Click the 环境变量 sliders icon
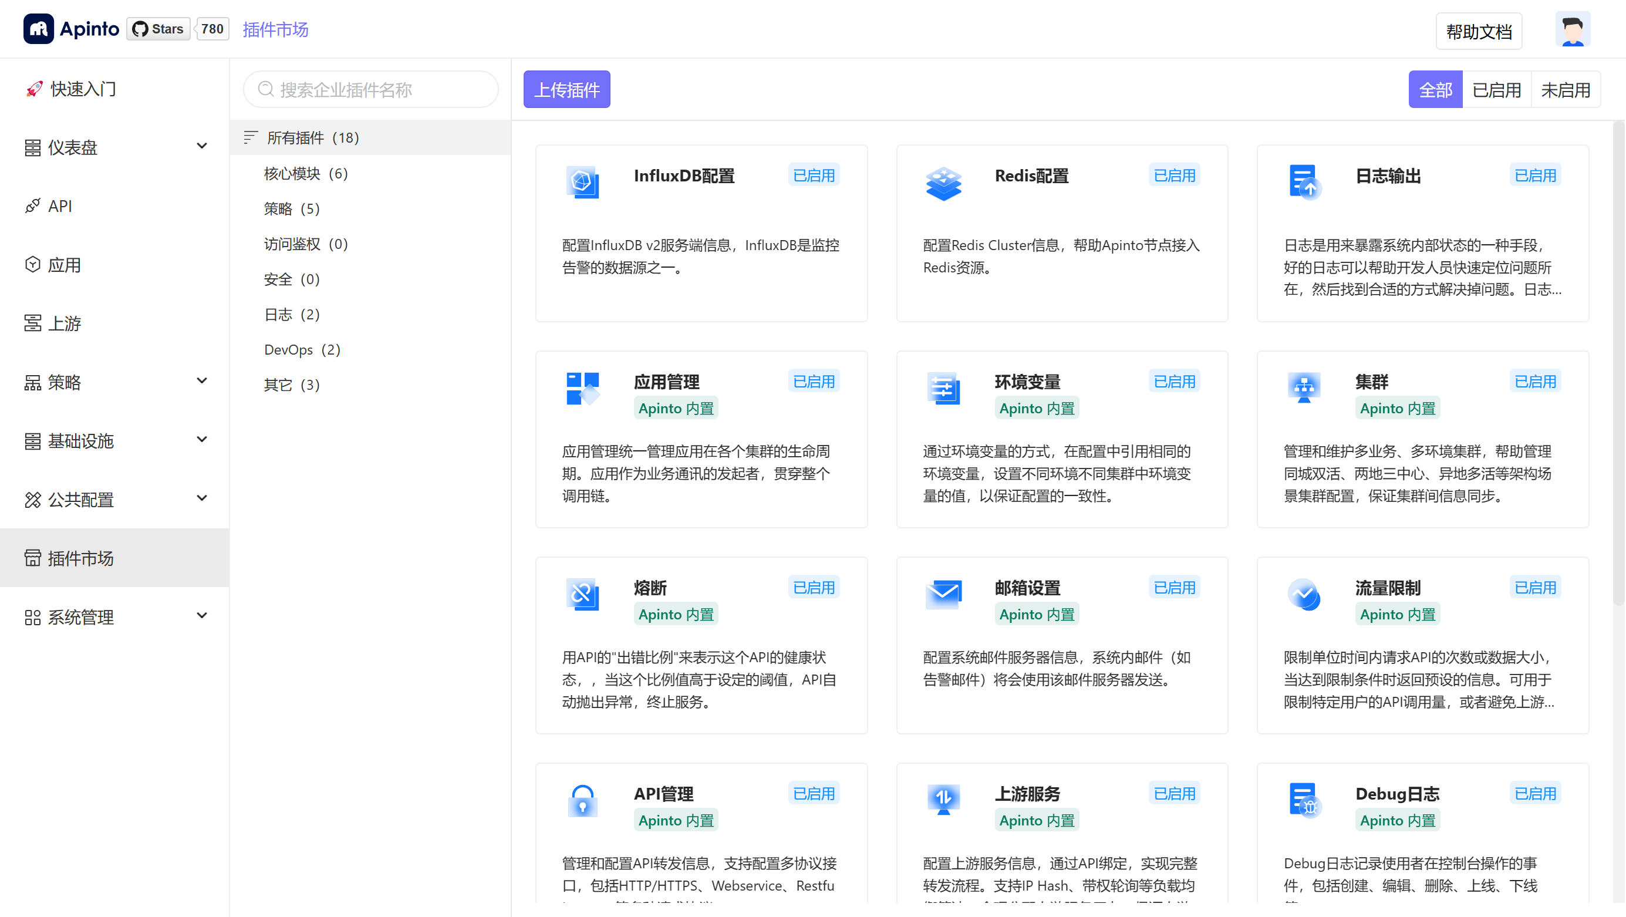 tap(944, 389)
